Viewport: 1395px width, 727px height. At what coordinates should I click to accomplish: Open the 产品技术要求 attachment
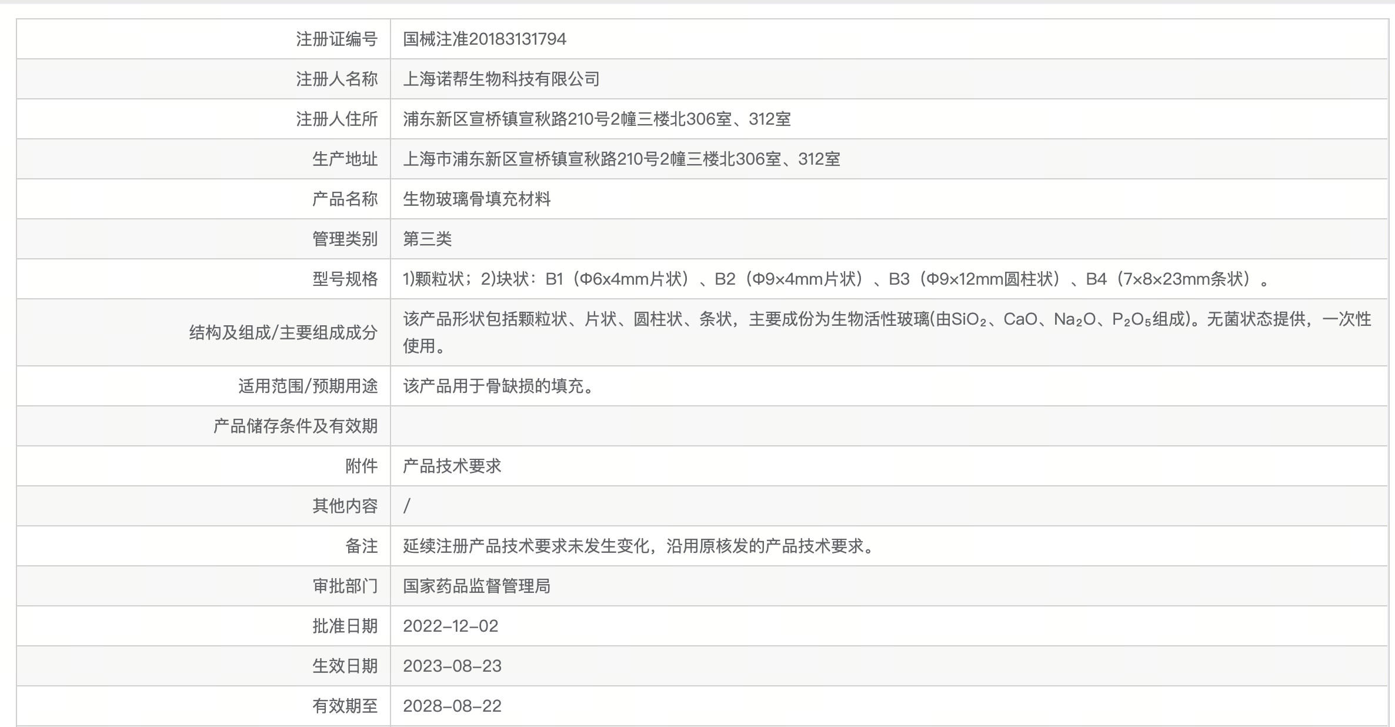pos(452,466)
